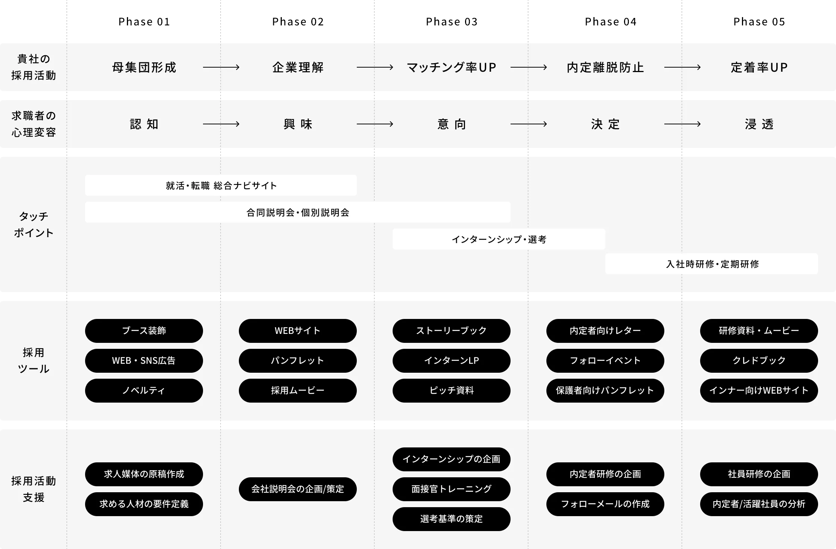Click the インターンLP pill badge
The height and width of the screenshot is (549, 836).
click(x=451, y=361)
